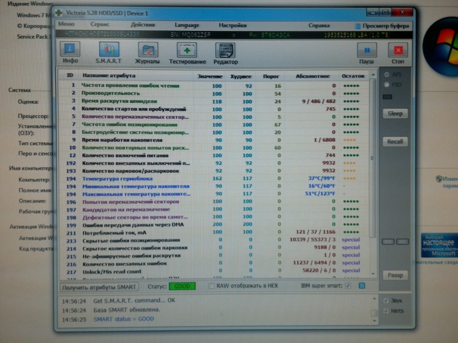Viewport: 458px width, 343px height.
Task: Click the SMART table scroll down arrow
Action: point(373,274)
